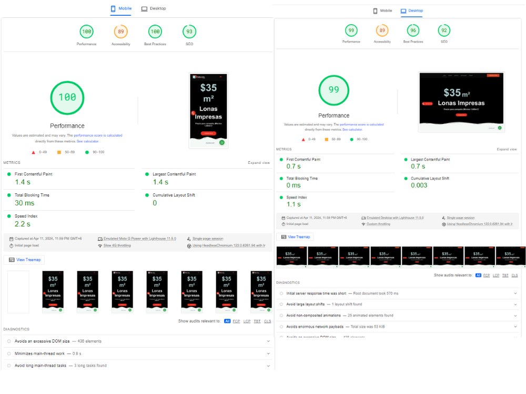Click the 'Cumulative Layout Shift' 0.003 metric
The height and width of the screenshot is (394, 526).
pyautogui.click(x=460, y=182)
